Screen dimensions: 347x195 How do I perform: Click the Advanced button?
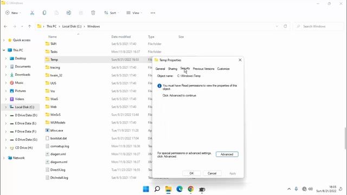(227, 154)
